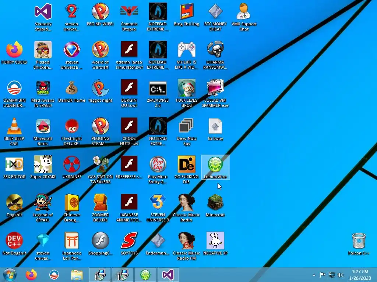Open the highlighted LemonWire desktop icon
The width and height of the screenshot is (377, 282).
pos(215,167)
